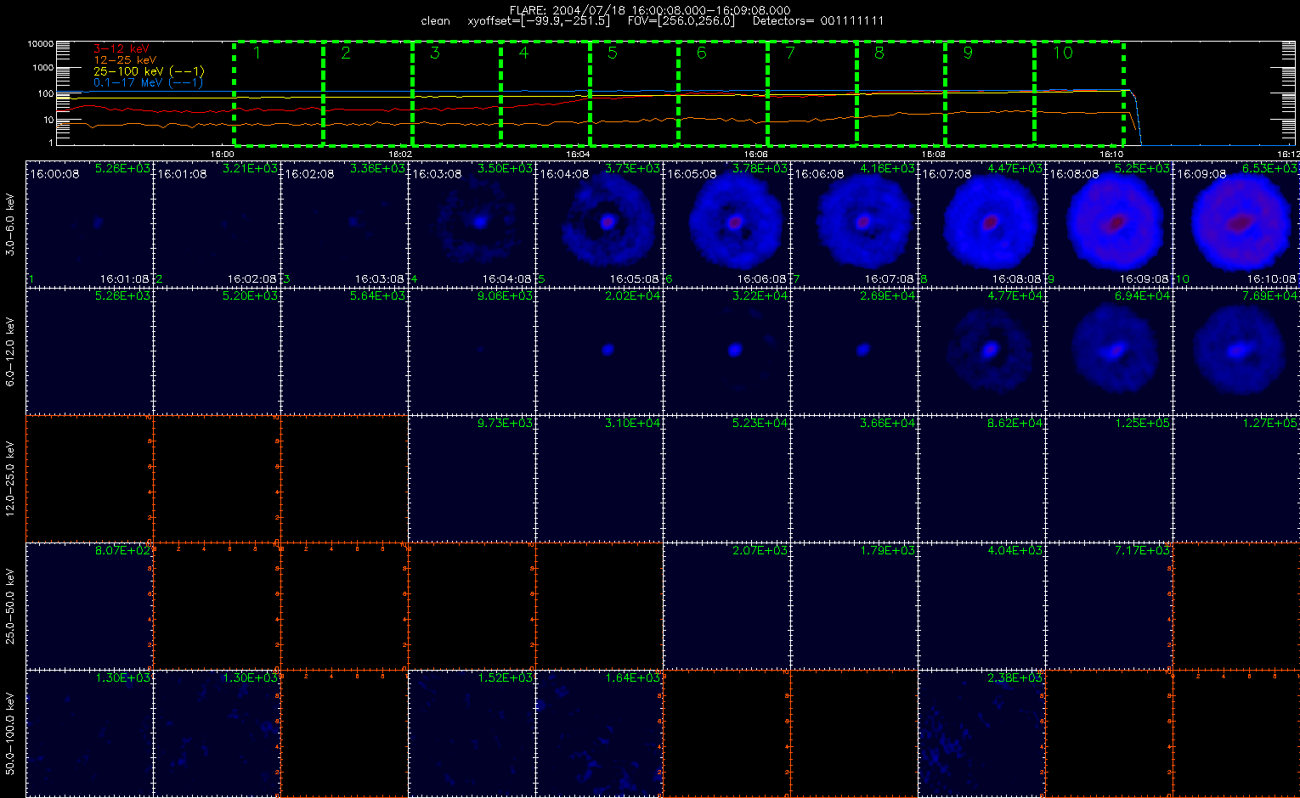
Task: Click the '16:06' tick label on time axis
Action: coord(756,155)
